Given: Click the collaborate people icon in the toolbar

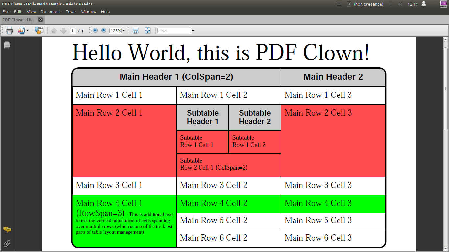Looking at the screenshot, I should point(21,31).
